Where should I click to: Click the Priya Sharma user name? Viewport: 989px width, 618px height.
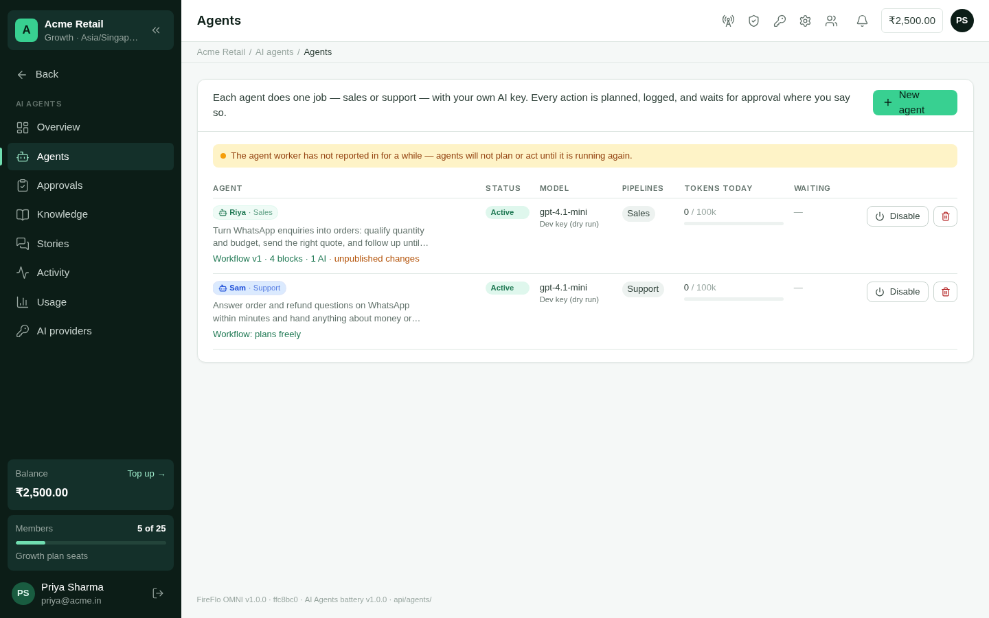click(72, 587)
